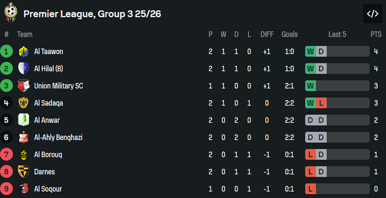386x198 pixels.
Task: Click the Last 5 column header
Action: point(337,34)
